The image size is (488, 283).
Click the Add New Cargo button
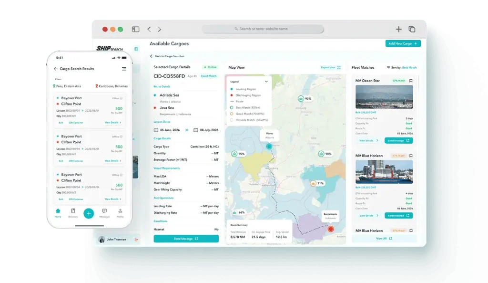403,43
